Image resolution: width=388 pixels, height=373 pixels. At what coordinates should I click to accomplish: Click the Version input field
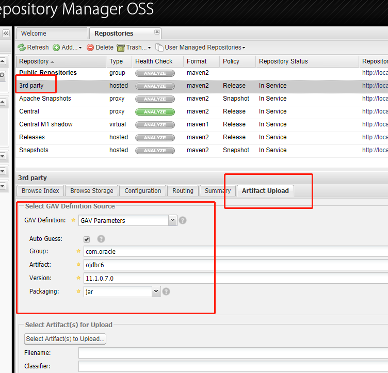pos(236,278)
